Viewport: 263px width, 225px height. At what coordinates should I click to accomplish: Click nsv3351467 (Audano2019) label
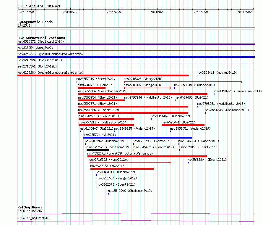pos(171,116)
